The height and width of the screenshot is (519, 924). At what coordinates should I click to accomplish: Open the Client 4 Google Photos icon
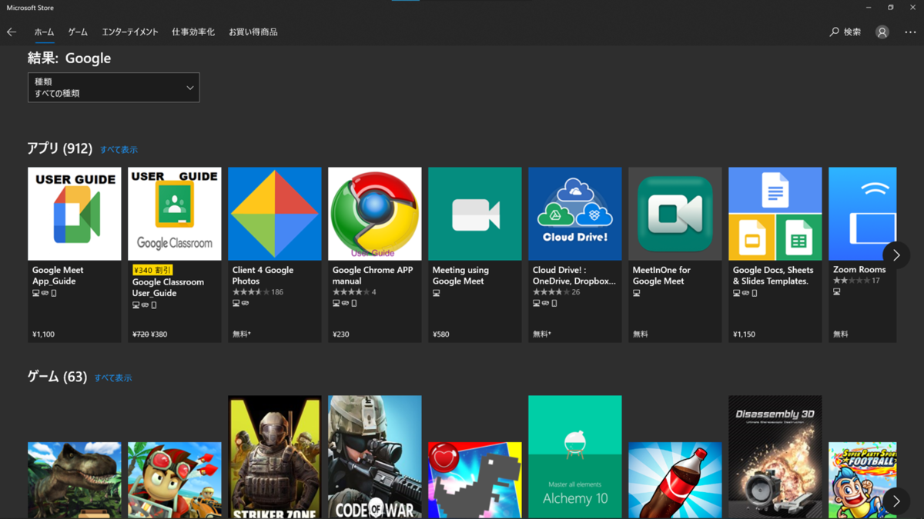[275, 214]
